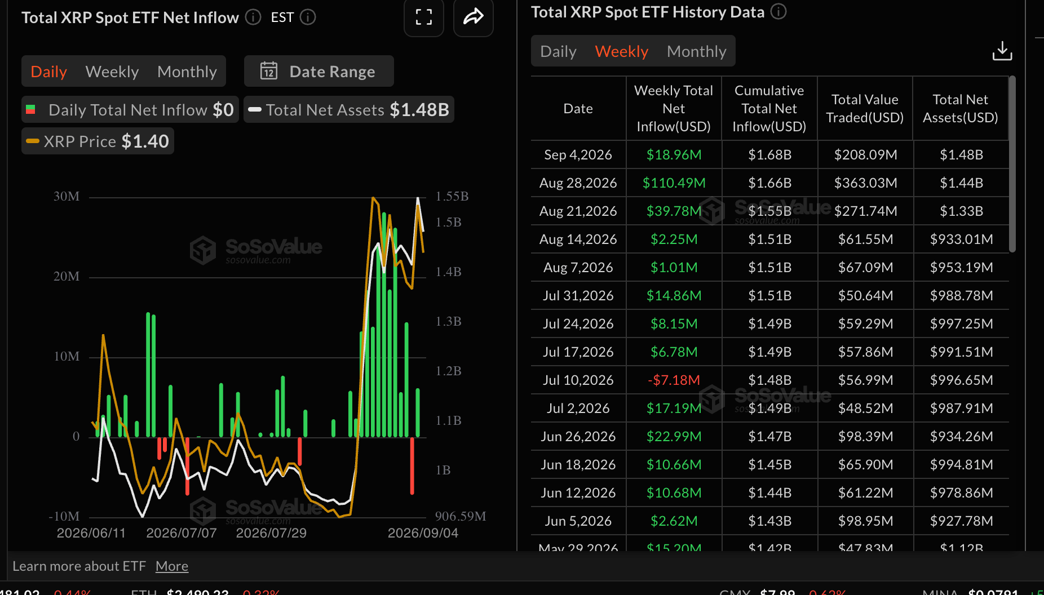Image resolution: width=1044 pixels, height=595 pixels.
Task: Click the negative -$7.18M inflow value
Action: (674, 380)
